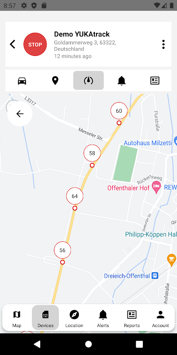Open the Alerts tab
This screenshot has width=177, height=355.
pos(103,319)
